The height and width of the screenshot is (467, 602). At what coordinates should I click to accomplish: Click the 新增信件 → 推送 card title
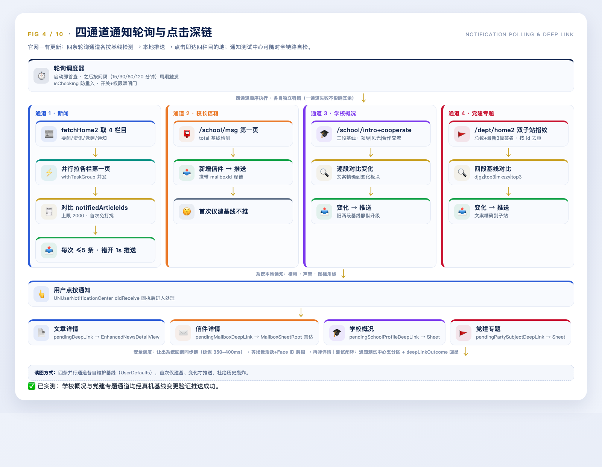(222, 169)
